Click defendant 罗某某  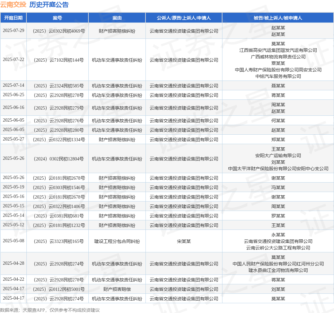tap(278, 216)
